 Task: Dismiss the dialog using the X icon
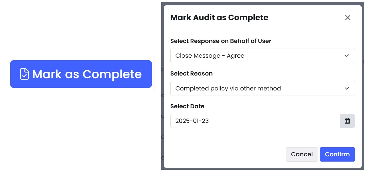click(x=348, y=18)
